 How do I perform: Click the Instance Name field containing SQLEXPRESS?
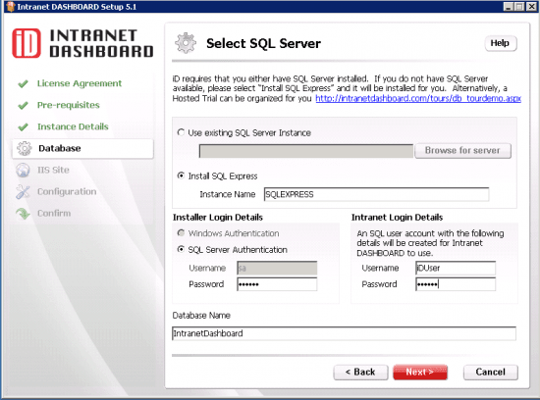click(x=376, y=194)
